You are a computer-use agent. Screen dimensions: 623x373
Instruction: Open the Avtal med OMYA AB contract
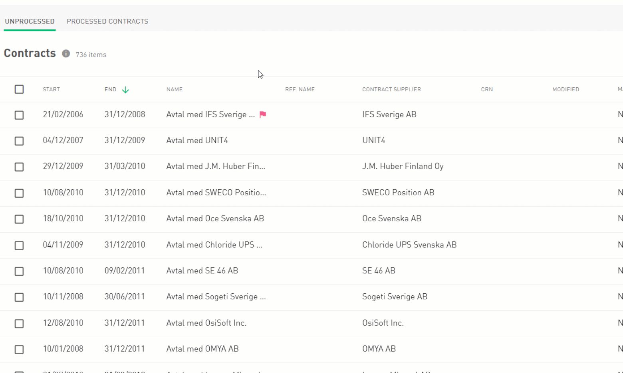click(202, 349)
